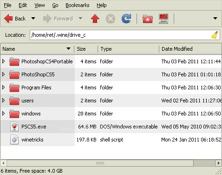Click the users folder name

(x=27, y=101)
